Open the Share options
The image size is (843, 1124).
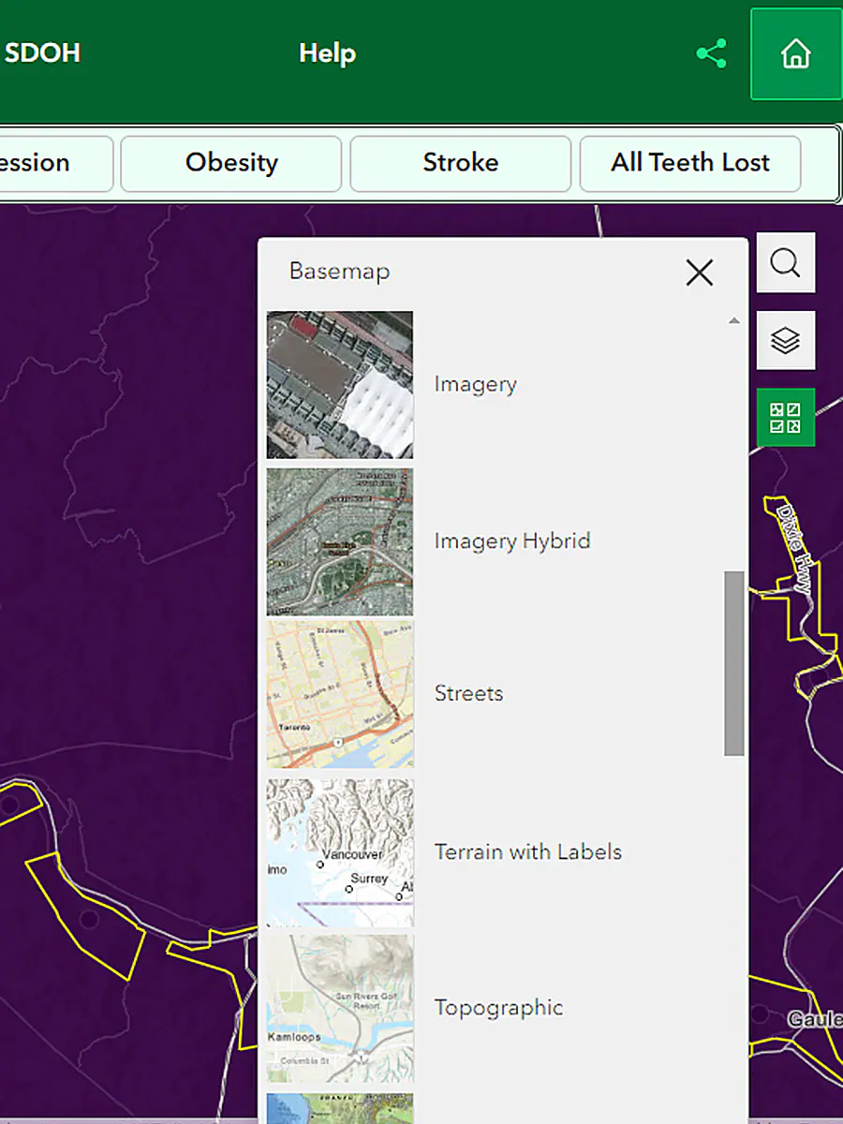click(x=712, y=53)
